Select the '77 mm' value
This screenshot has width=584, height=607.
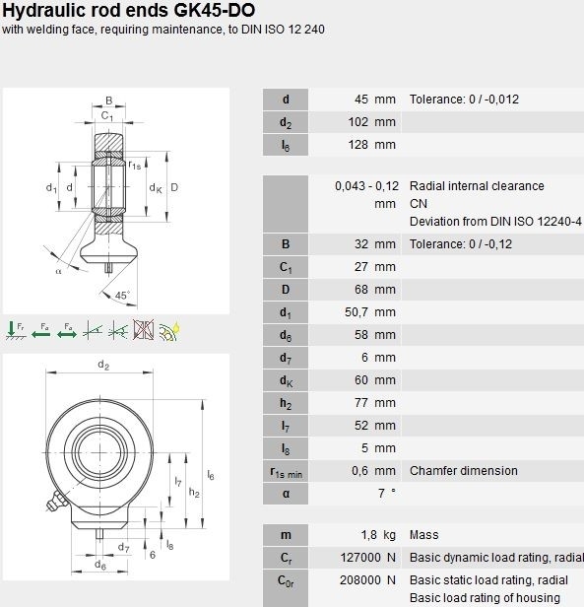(x=375, y=403)
